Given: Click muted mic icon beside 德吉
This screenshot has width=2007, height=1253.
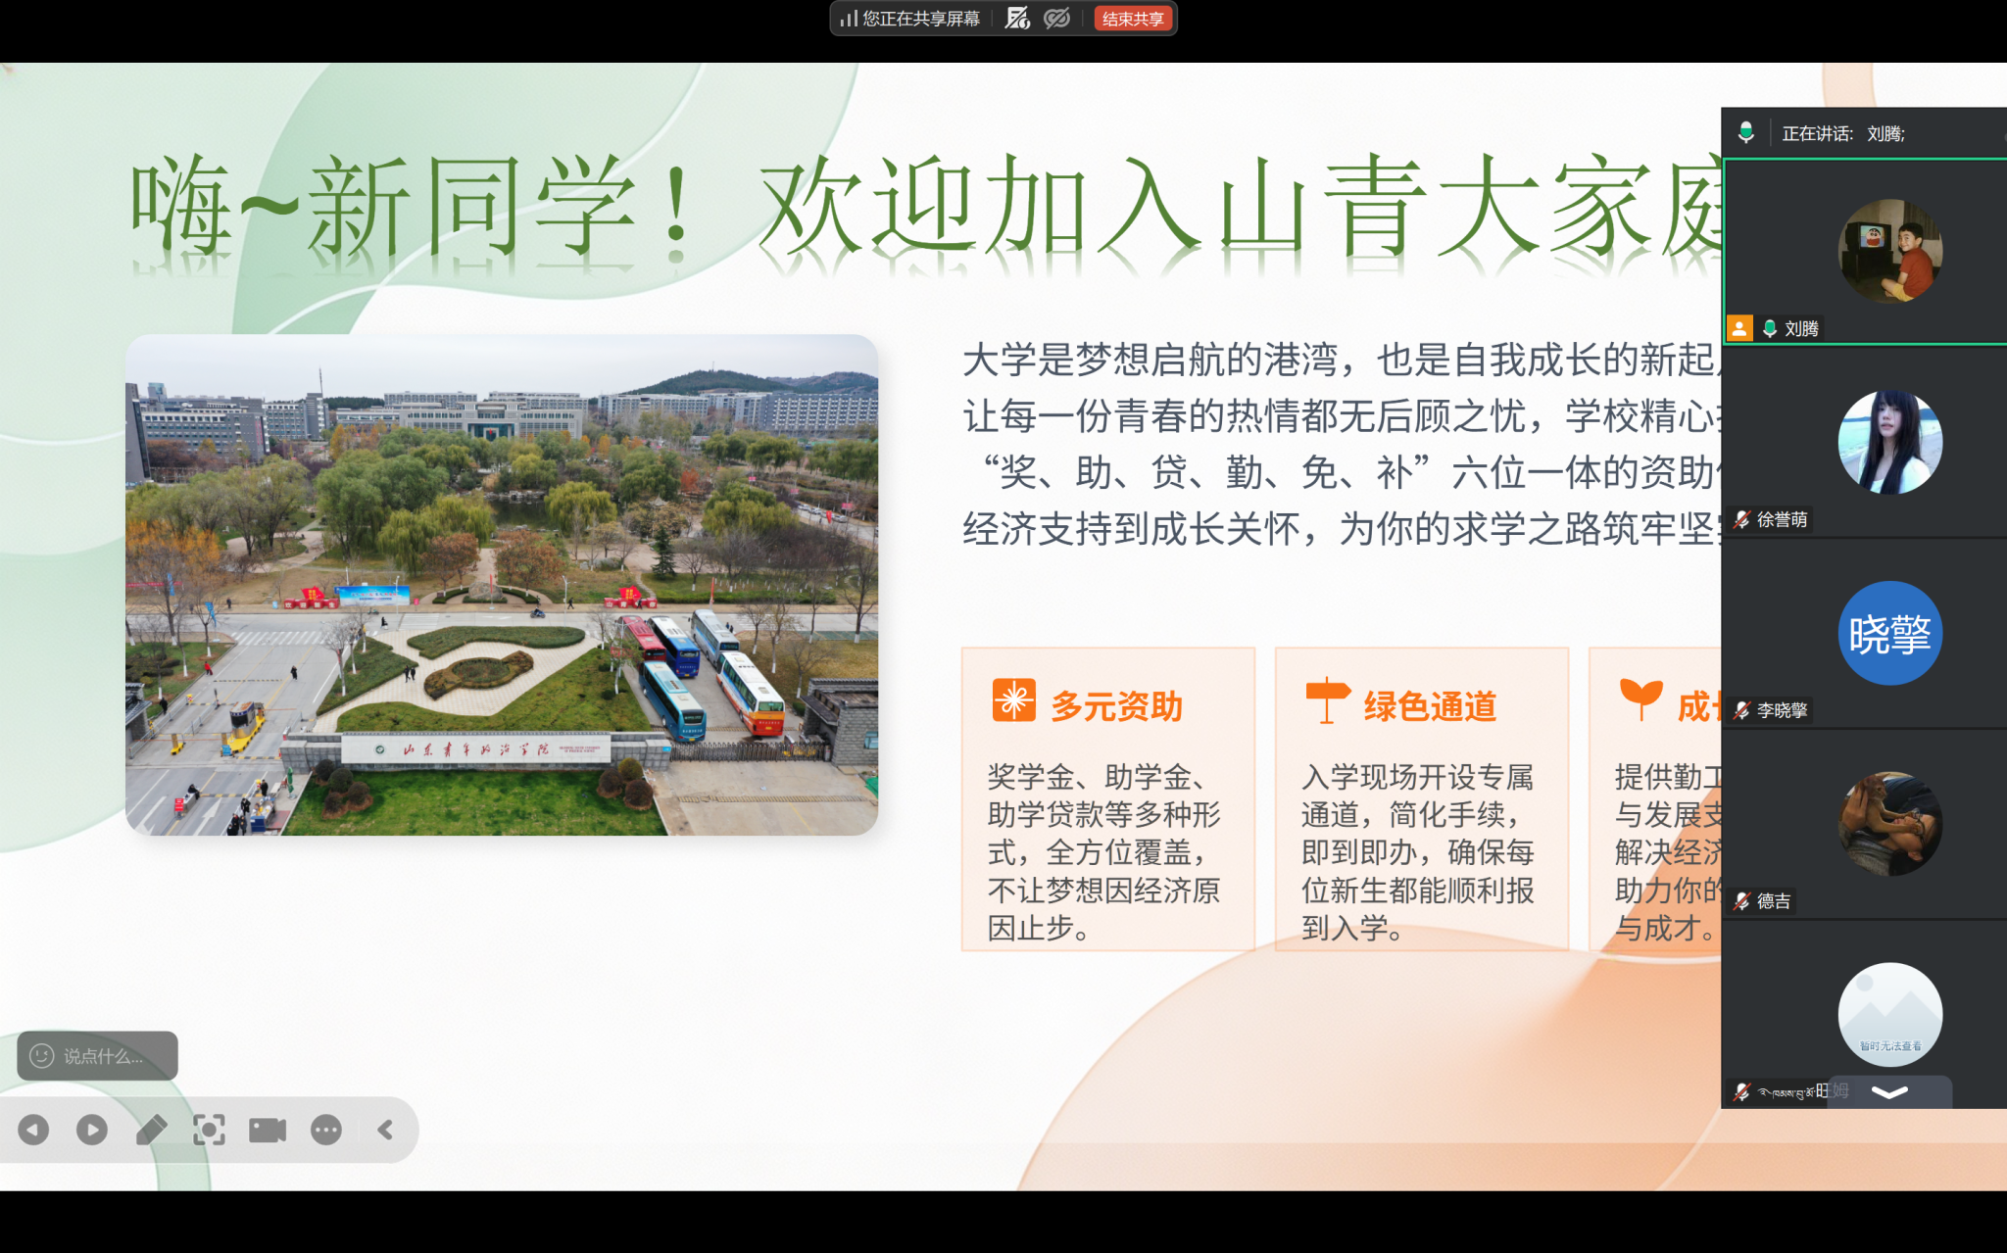Looking at the screenshot, I should [x=1741, y=901].
